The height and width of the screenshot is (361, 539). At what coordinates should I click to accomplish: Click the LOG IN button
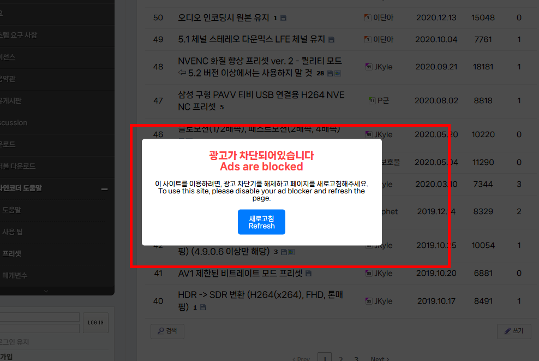click(95, 323)
